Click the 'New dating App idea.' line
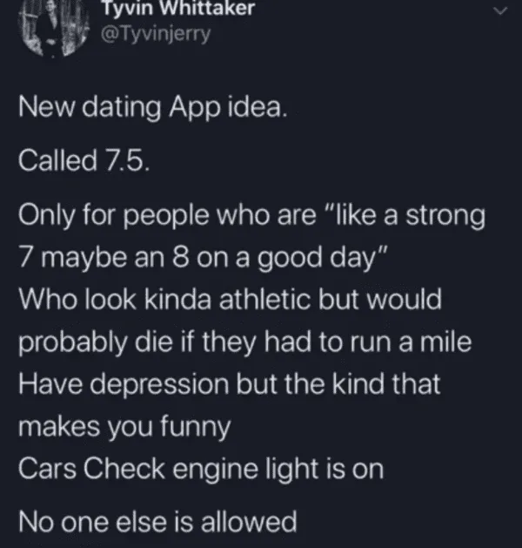 coord(153,108)
